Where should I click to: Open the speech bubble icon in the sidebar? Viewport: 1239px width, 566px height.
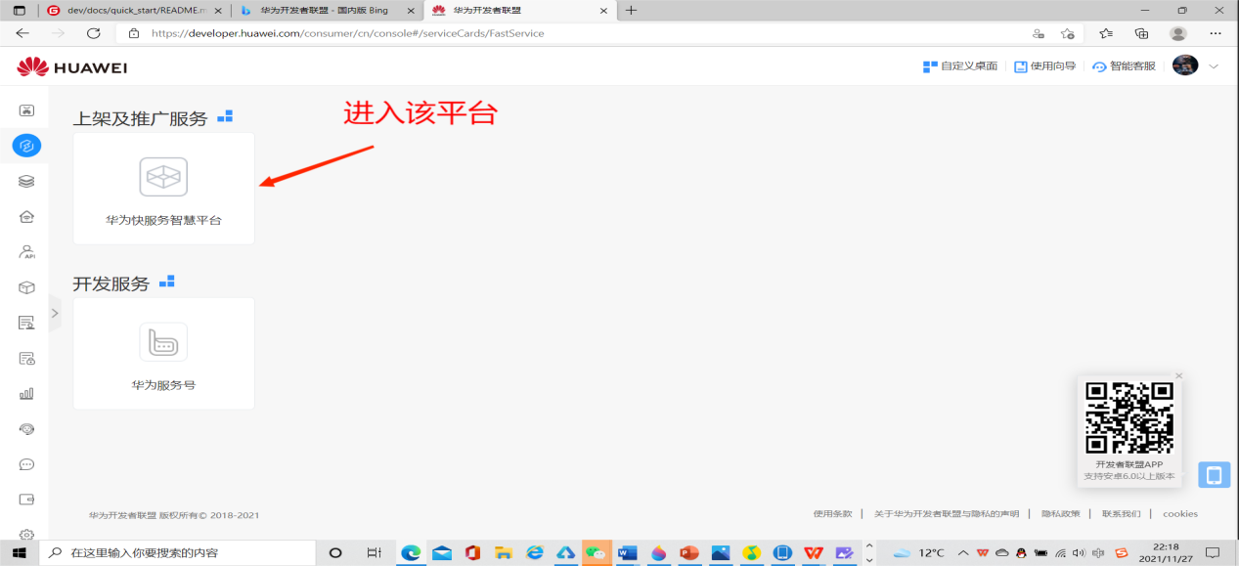point(27,464)
